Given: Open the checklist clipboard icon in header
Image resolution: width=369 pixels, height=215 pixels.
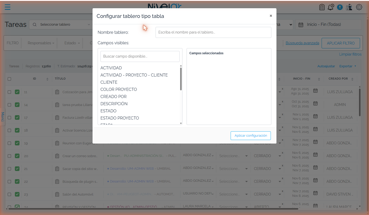Looking at the screenshot, I should coord(322,7).
